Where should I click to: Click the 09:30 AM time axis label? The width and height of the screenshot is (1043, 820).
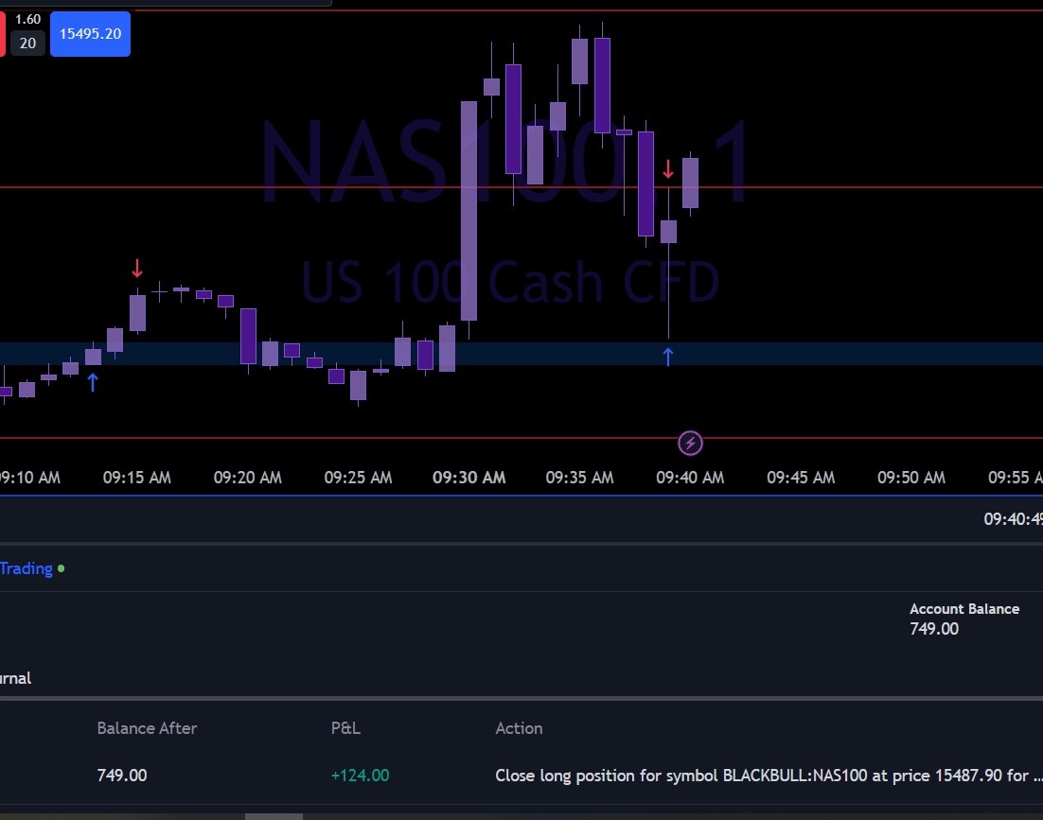[x=468, y=478]
